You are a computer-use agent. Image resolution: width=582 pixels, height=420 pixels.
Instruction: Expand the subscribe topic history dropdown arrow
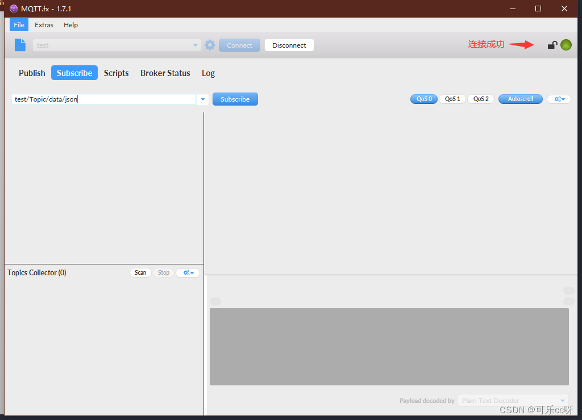[203, 99]
